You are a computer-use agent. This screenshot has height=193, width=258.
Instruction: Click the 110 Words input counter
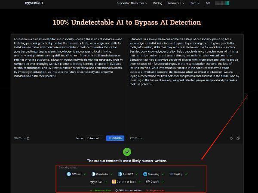(x=20, y=138)
